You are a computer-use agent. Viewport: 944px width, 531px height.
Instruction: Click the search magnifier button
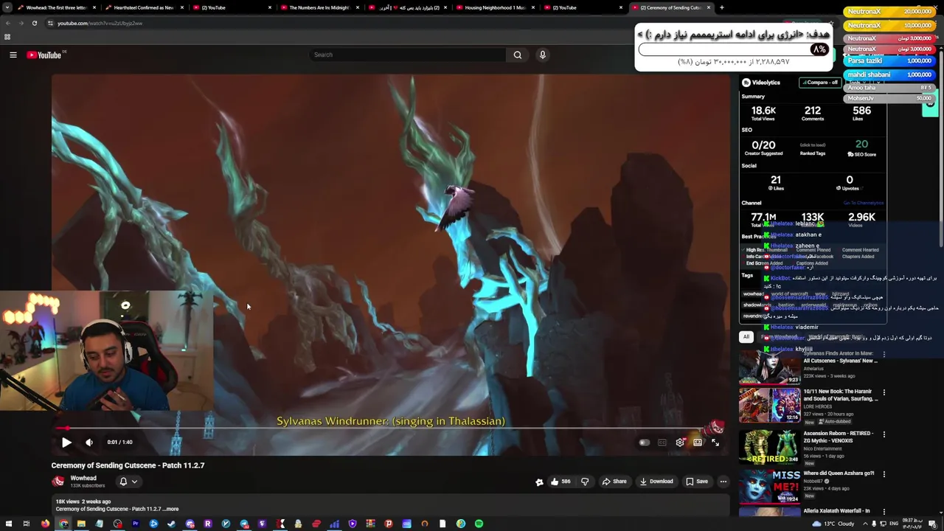tap(518, 55)
